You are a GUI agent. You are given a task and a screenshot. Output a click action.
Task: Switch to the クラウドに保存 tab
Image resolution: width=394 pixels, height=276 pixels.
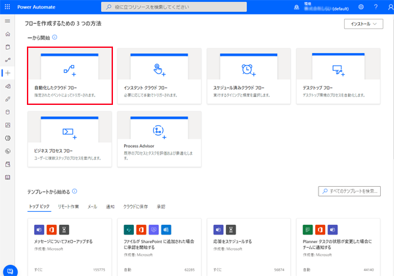pyautogui.click(x=135, y=207)
